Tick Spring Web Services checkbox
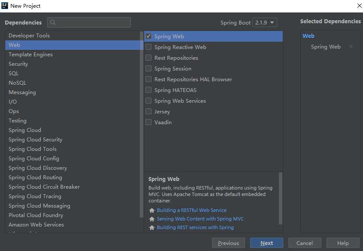This screenshot has width=363, height=251. point(148,101)
